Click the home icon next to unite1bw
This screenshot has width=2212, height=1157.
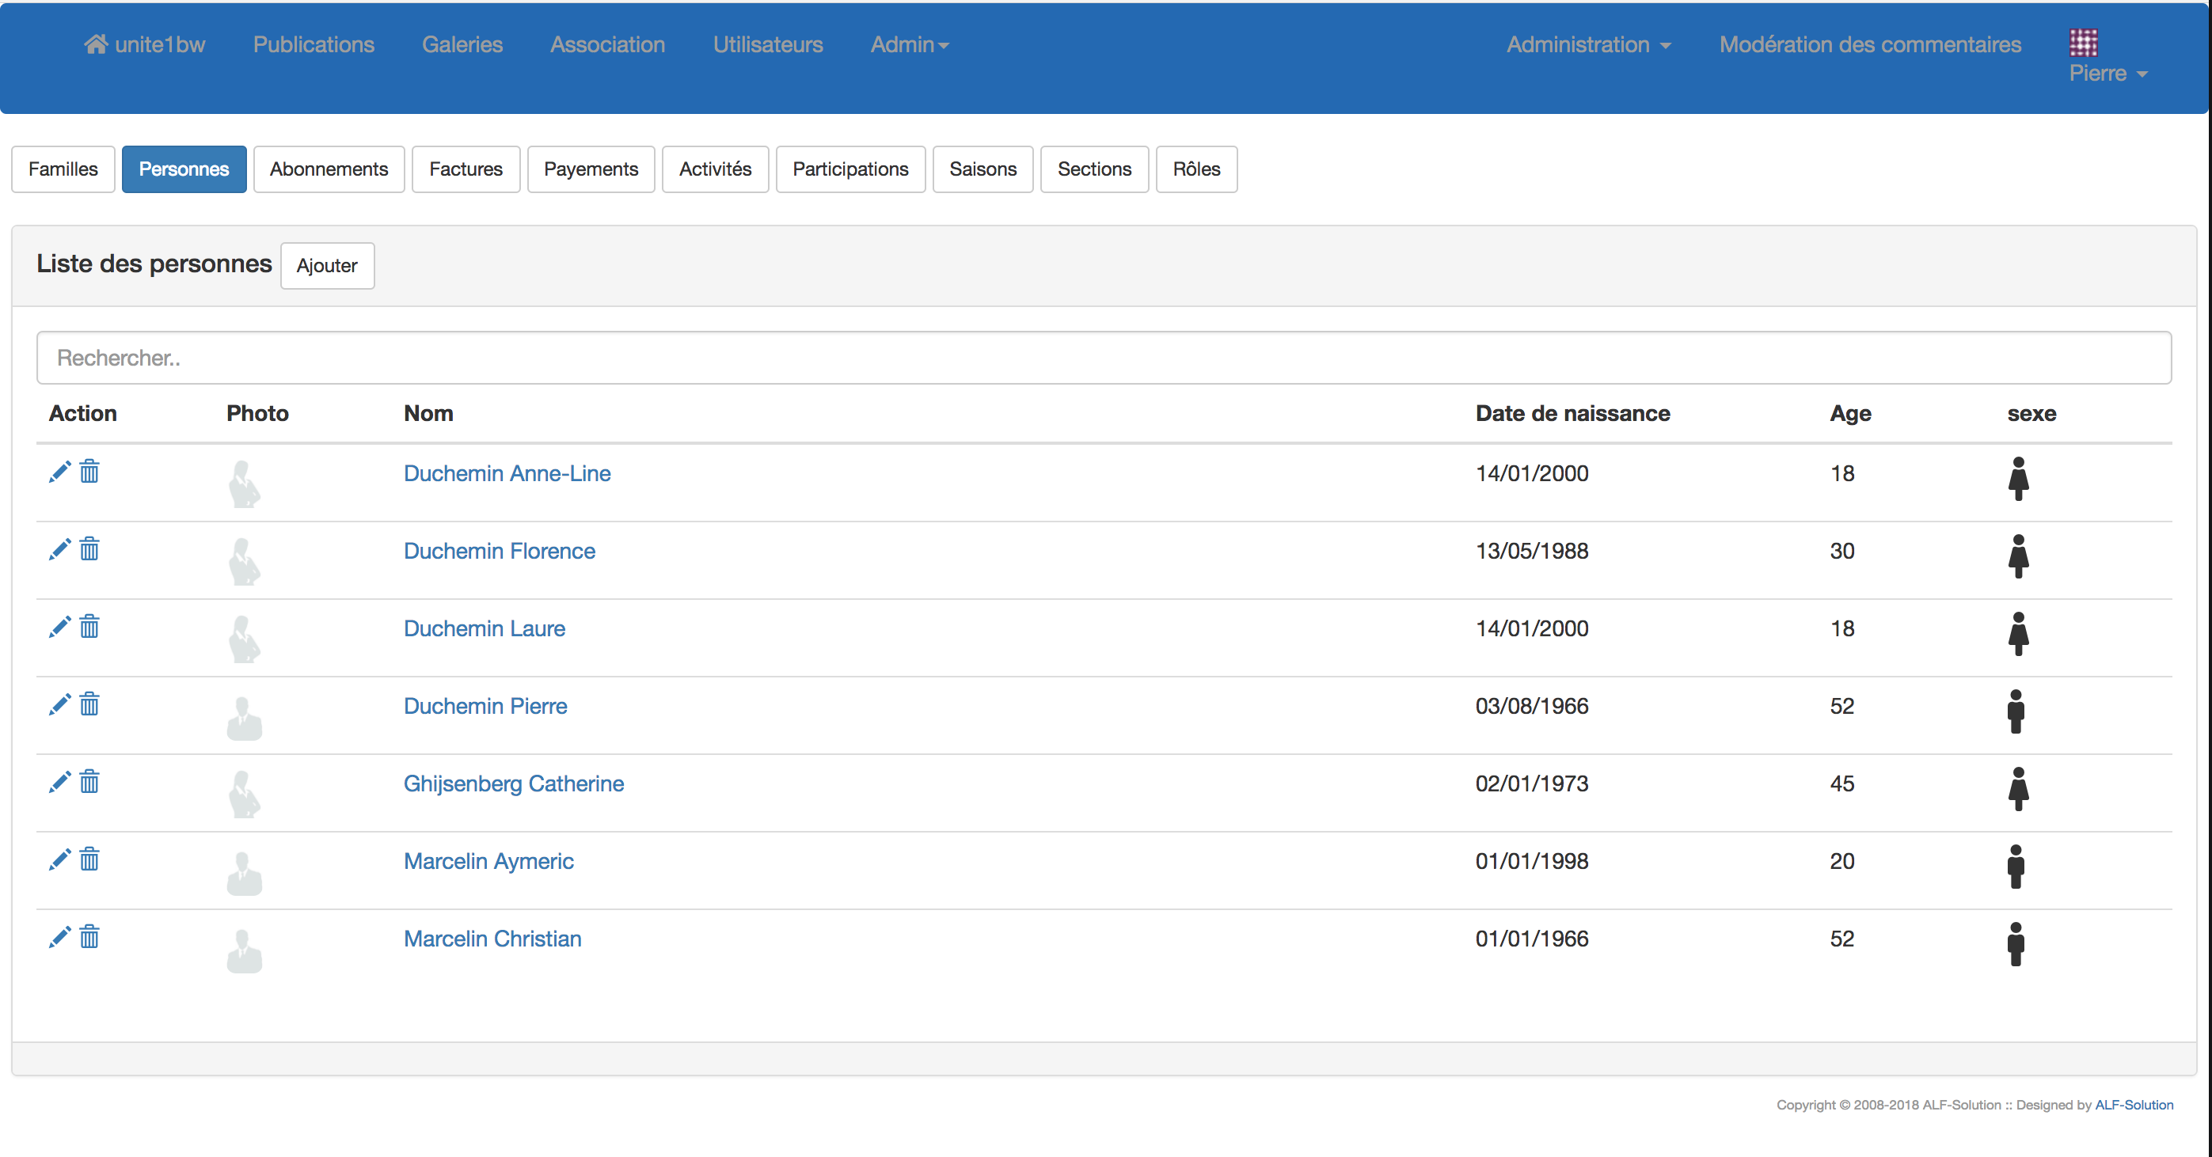(95, 44)
